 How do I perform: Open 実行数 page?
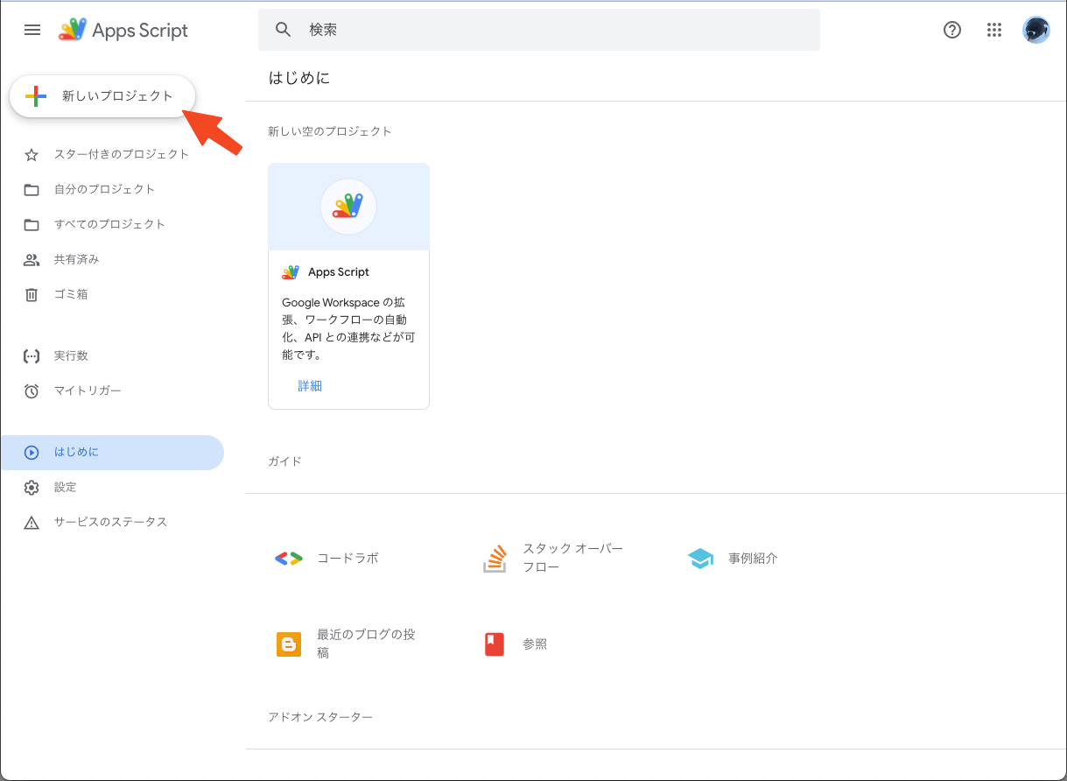(71, 355)
